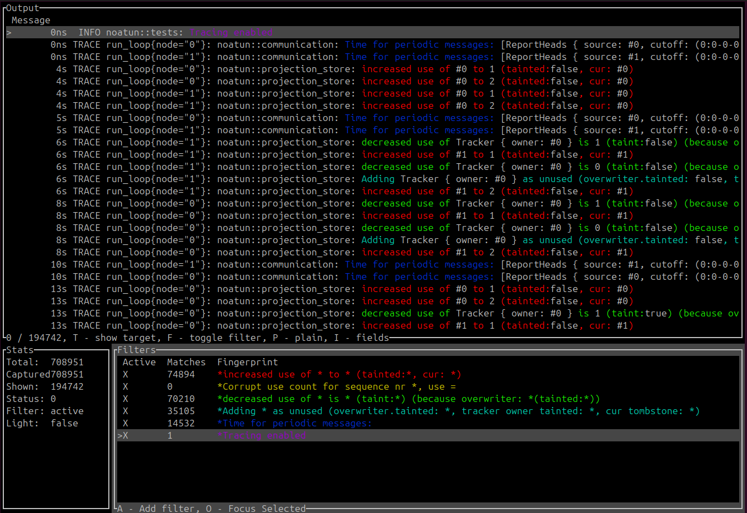
Task: Click the 'Light: false' entry in Stats
Action: point(42,424)
